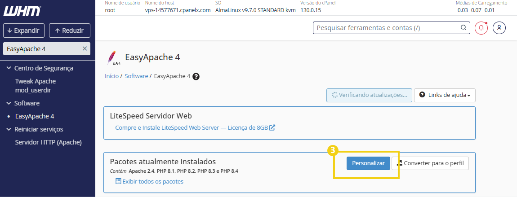The width and height of the screenshot is (517, 197).
Task: Click the EasyApache 4 help question mark
Action: pyautogui.click(x=196, y=76)
